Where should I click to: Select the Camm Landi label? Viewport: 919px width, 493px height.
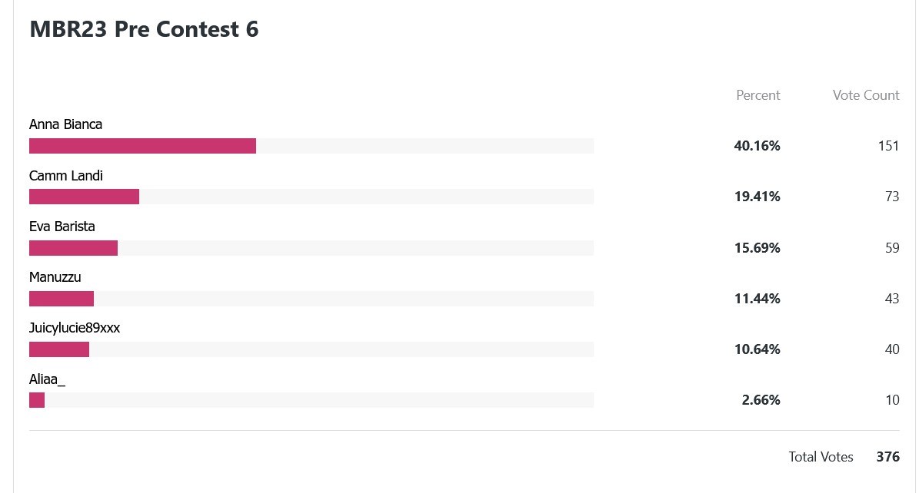(x=65, y=176)
